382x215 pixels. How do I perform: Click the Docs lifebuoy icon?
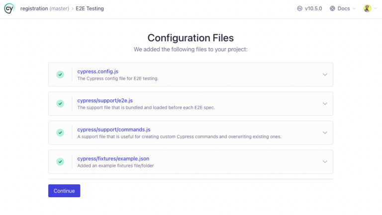tap(332, 8)
